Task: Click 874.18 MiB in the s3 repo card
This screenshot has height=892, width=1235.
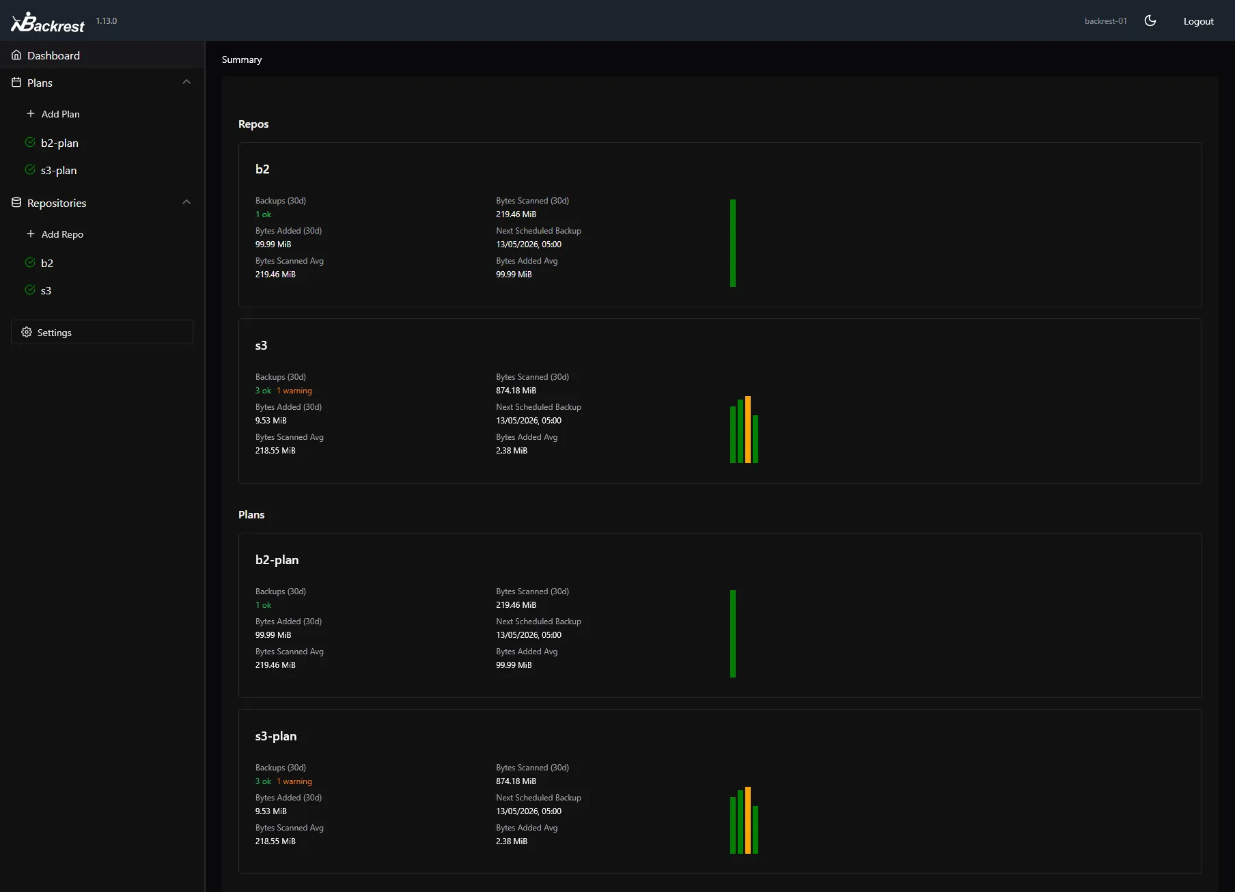Action: [516, 391]
